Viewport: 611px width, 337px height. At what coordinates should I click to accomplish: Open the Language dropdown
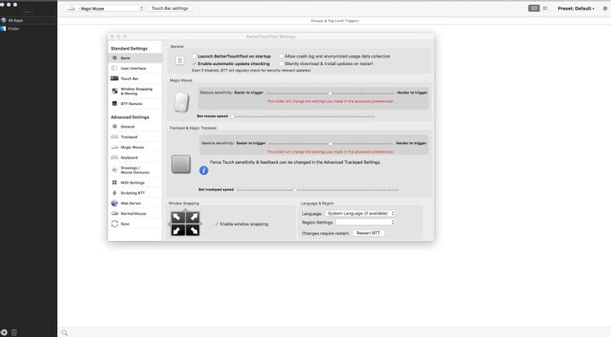pos(360,213)
